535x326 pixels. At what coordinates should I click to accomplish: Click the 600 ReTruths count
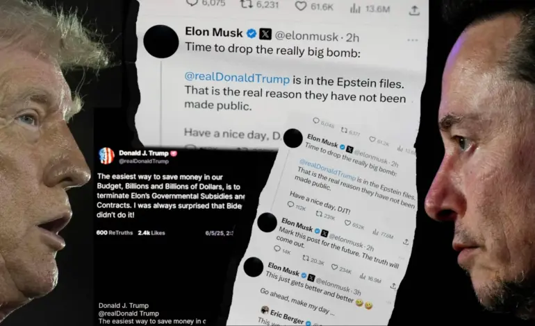tap(115, 232)
